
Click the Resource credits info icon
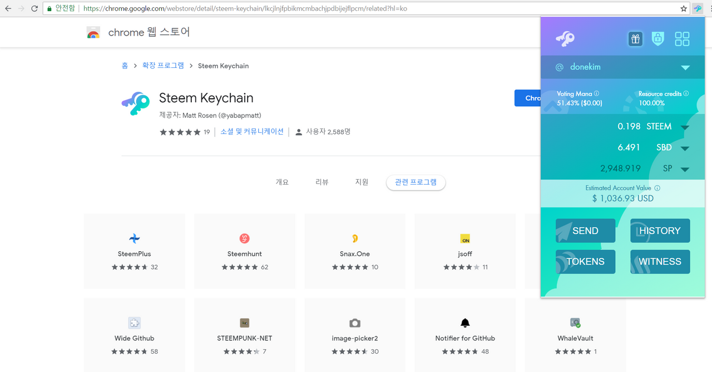pos(686,93)
